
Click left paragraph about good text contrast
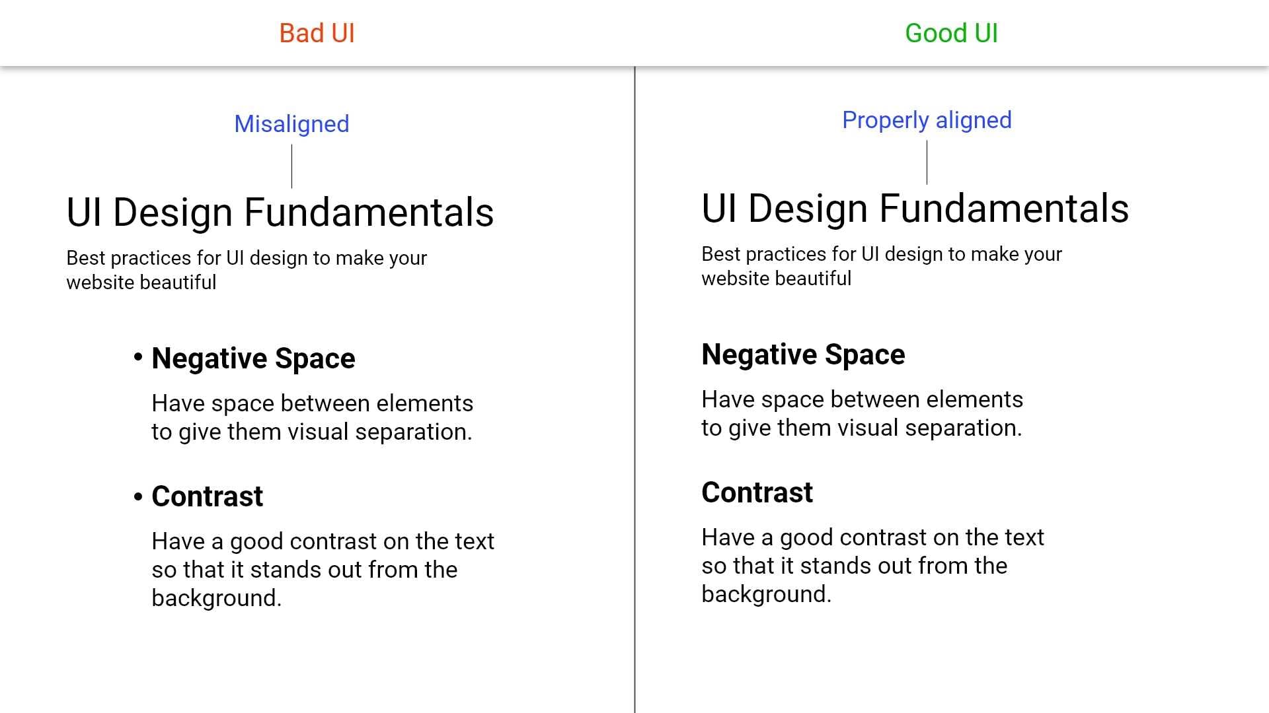coord(323,570)
